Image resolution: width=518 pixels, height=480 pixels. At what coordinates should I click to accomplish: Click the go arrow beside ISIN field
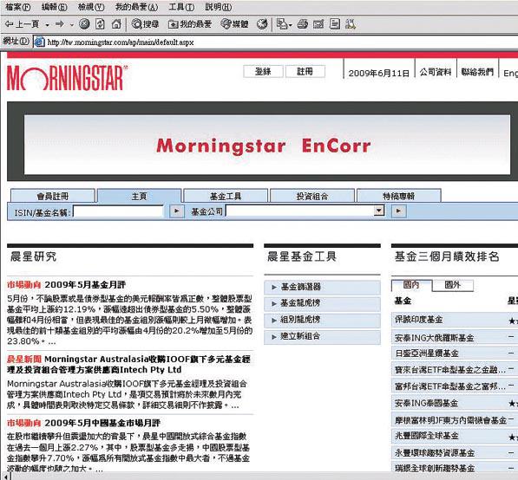coord(177,211)
